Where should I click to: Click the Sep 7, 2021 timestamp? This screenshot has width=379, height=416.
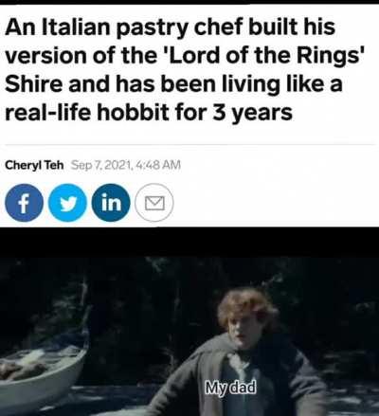126,165
